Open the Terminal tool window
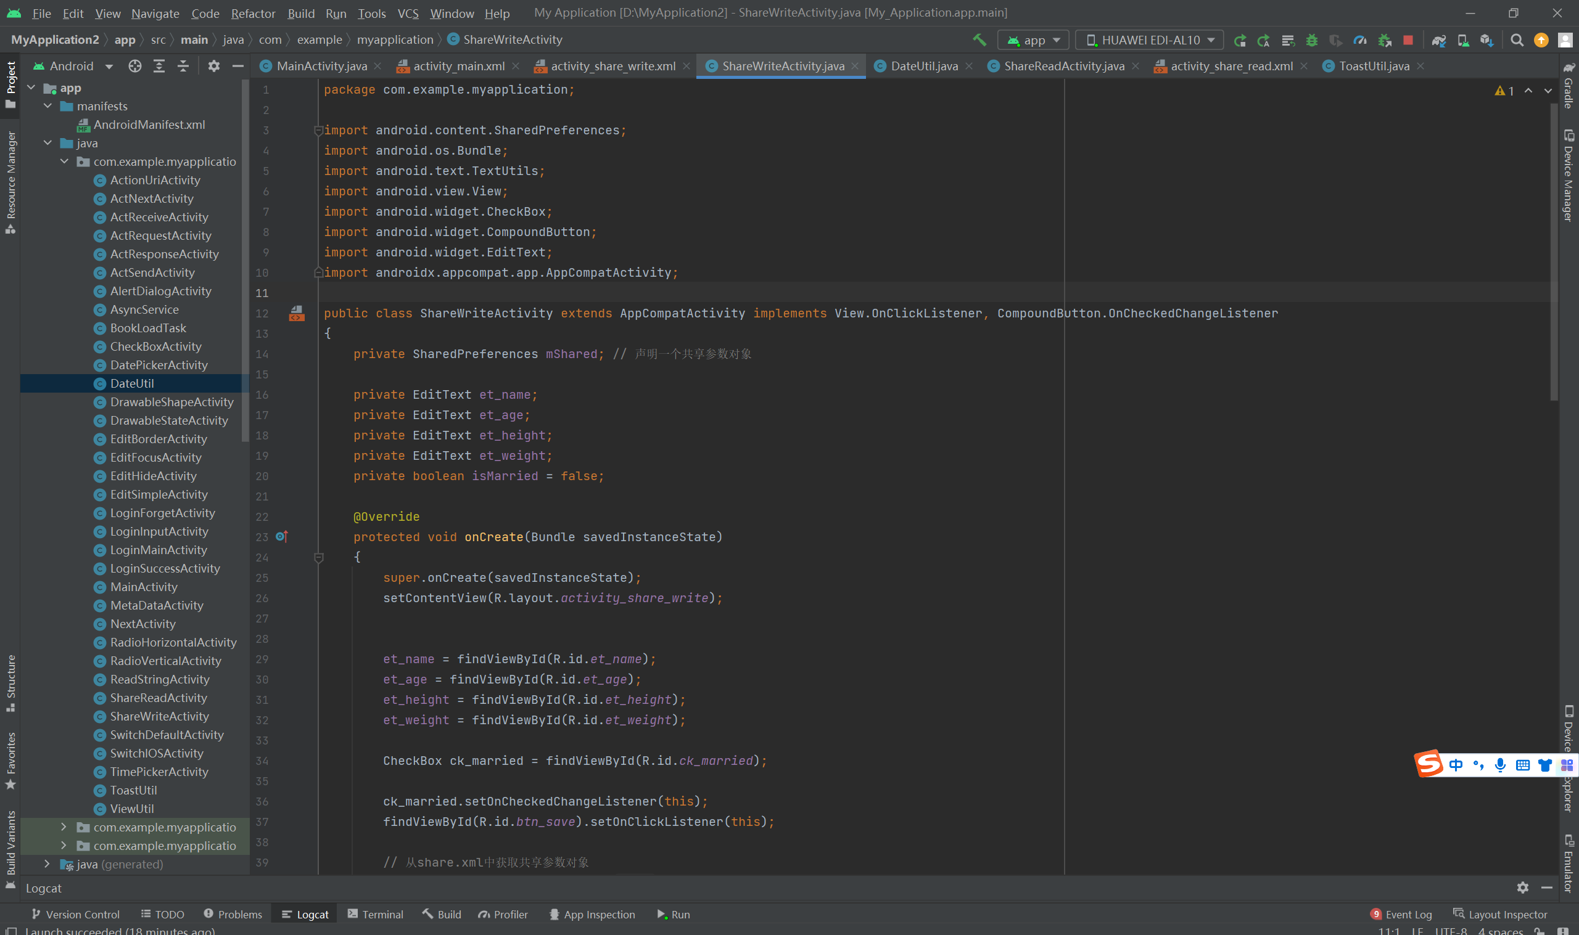The width and height of the screenshot is (1579, 935). click(376, 914)
